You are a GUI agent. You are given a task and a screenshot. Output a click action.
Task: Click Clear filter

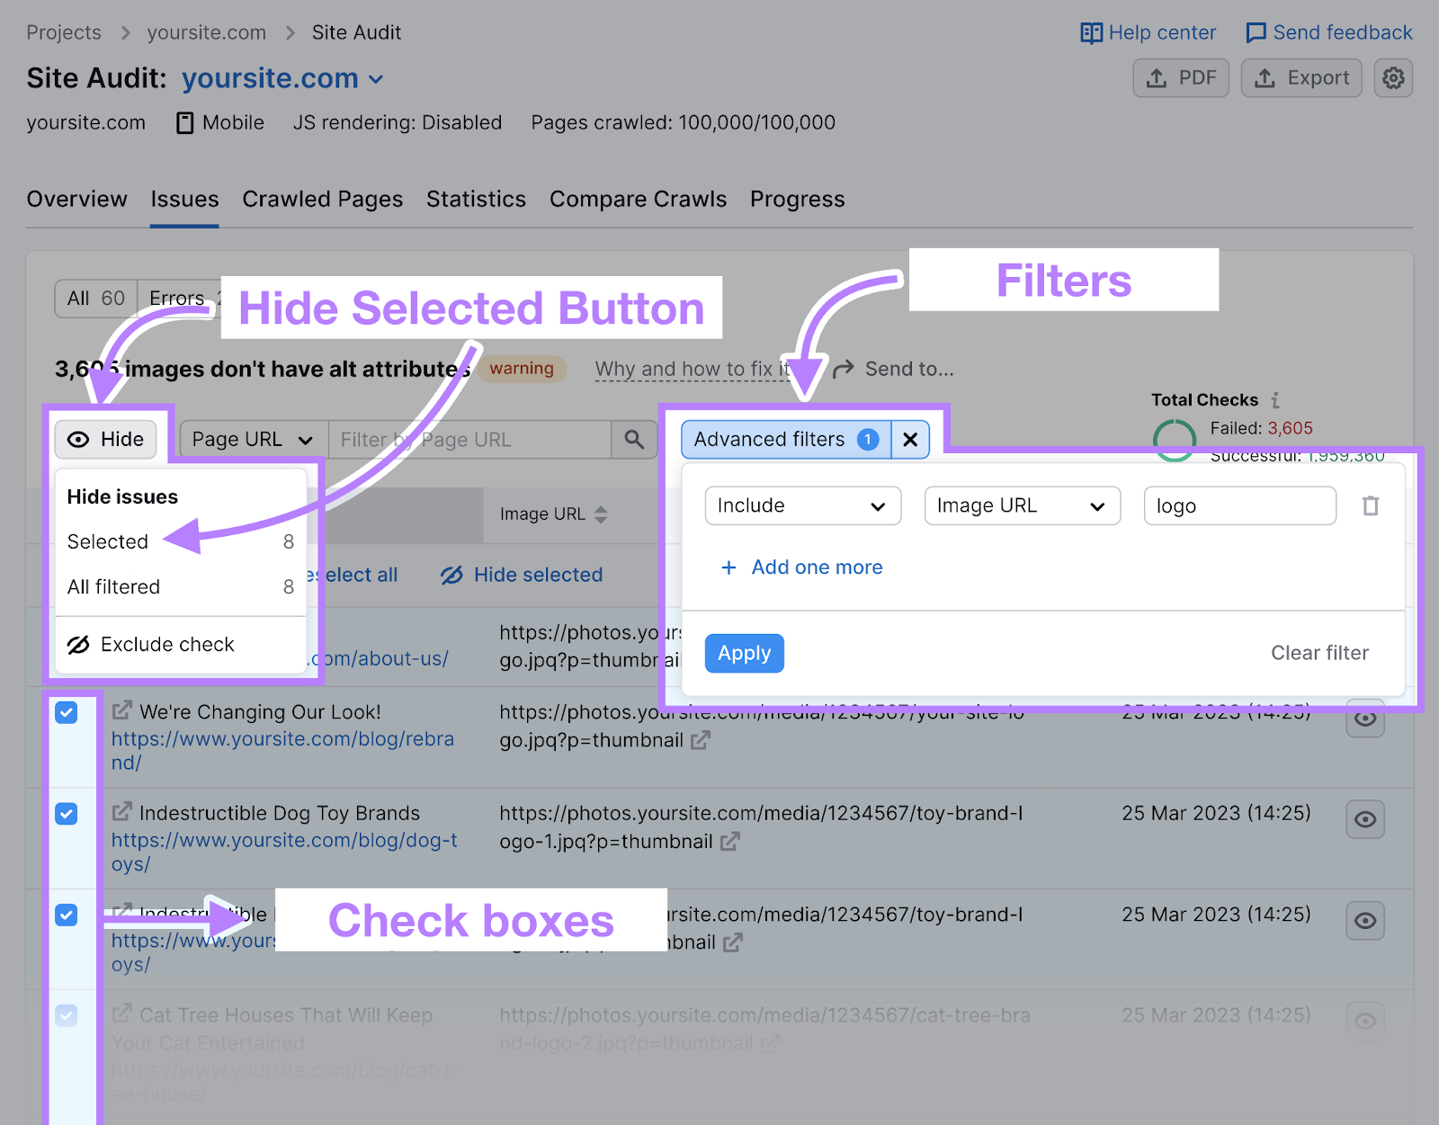1319,653
